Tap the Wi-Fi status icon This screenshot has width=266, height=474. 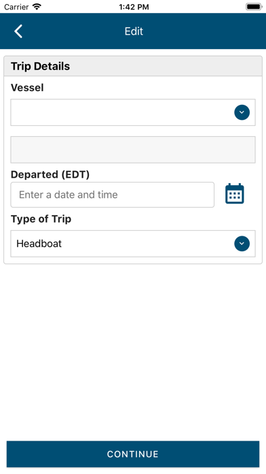tap(37, 7)
